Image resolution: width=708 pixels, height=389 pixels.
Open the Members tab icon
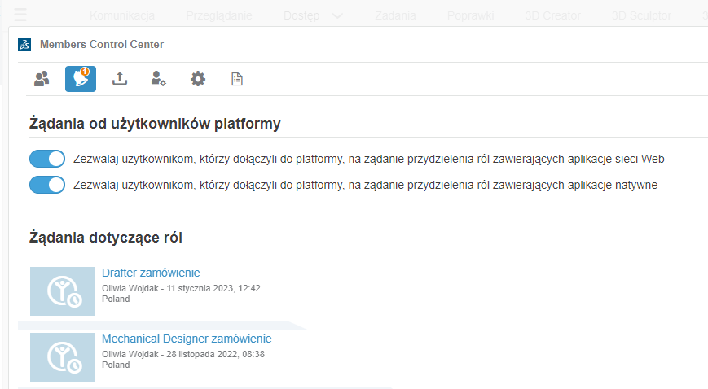pos(42,79)
